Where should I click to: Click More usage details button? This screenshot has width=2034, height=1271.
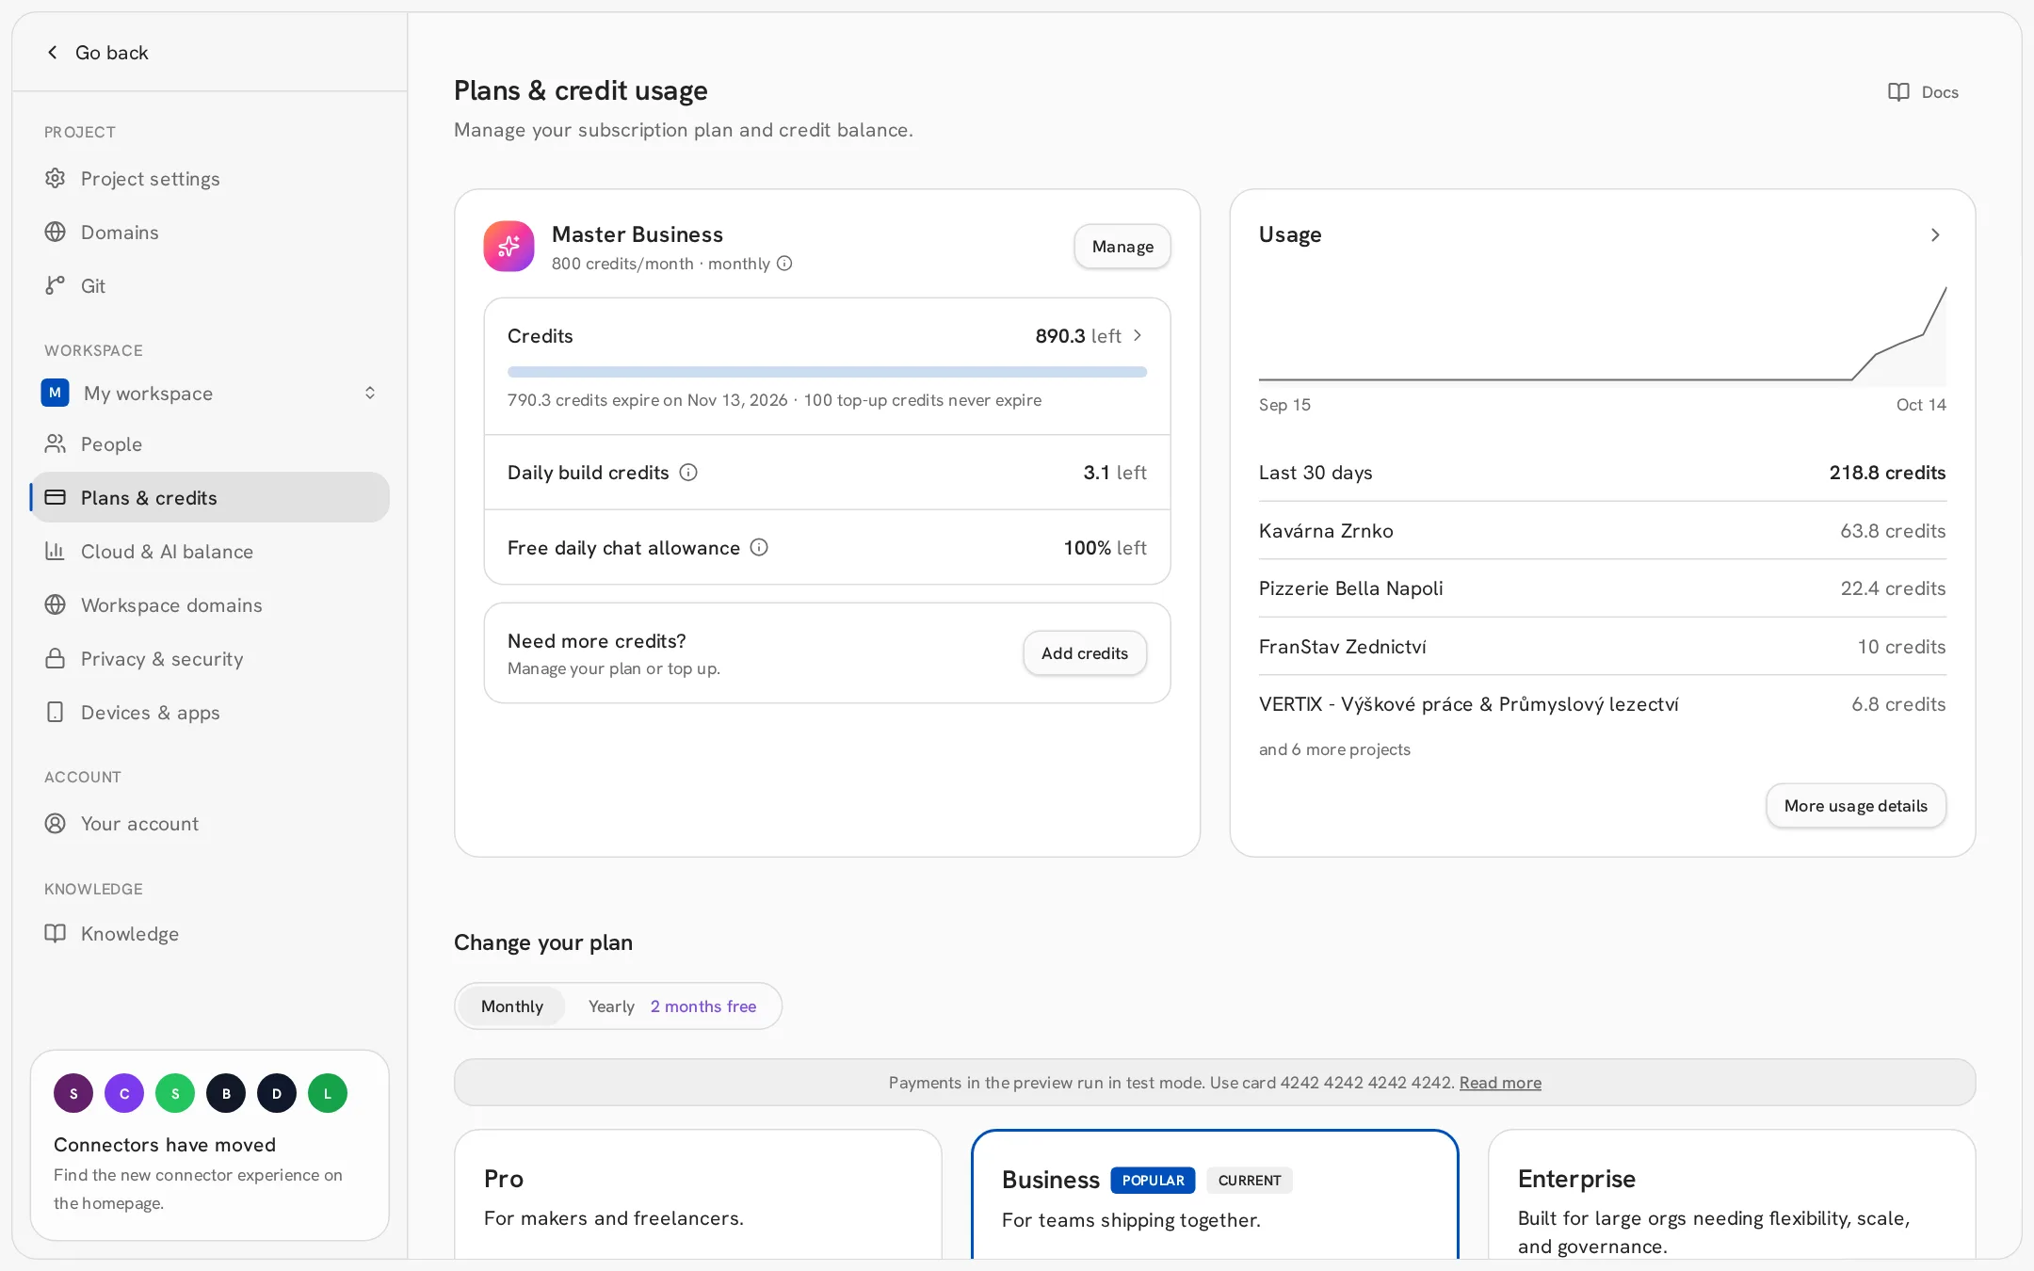tap(1856, 805)
